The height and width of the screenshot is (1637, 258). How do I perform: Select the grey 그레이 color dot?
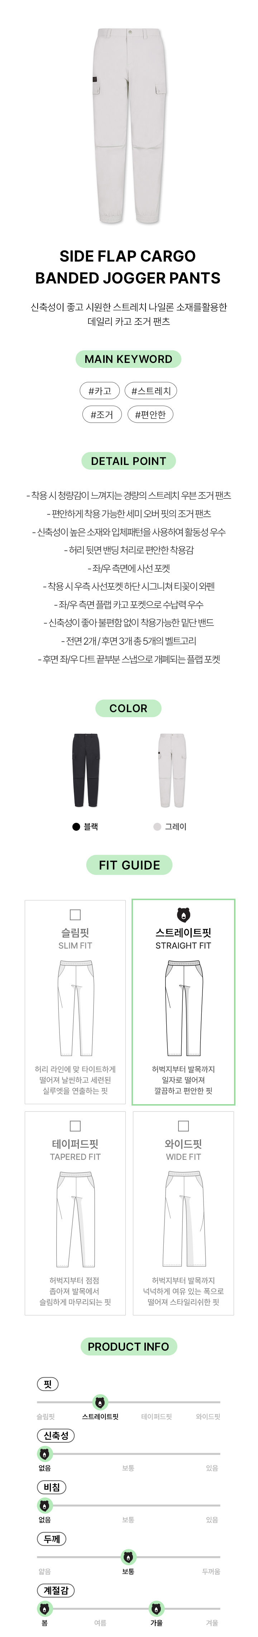(157, 826)
